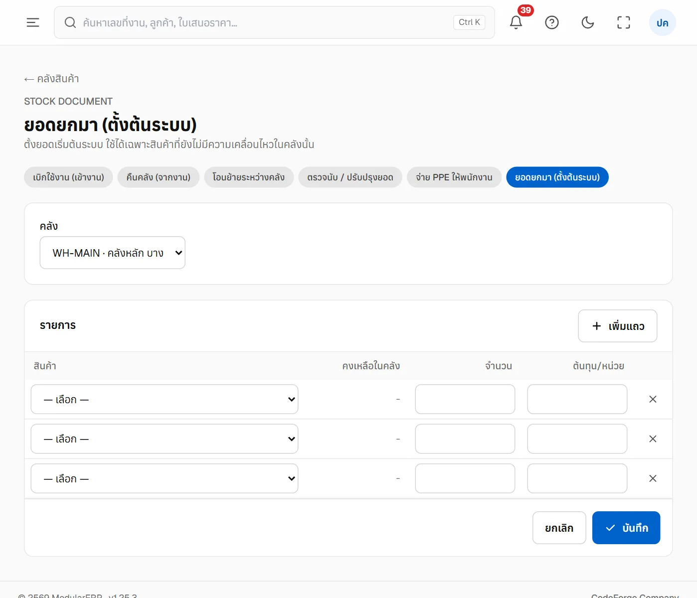Click the จำนวน column header
697x598 pixels.
[x=499, y=366]
